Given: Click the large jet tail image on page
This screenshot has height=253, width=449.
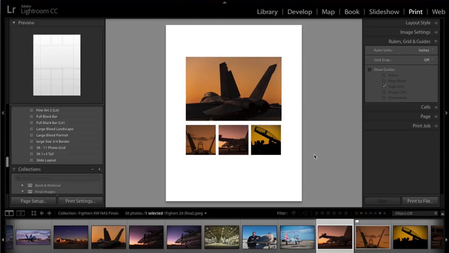Looking at the screenshot, I should [234, 89].
